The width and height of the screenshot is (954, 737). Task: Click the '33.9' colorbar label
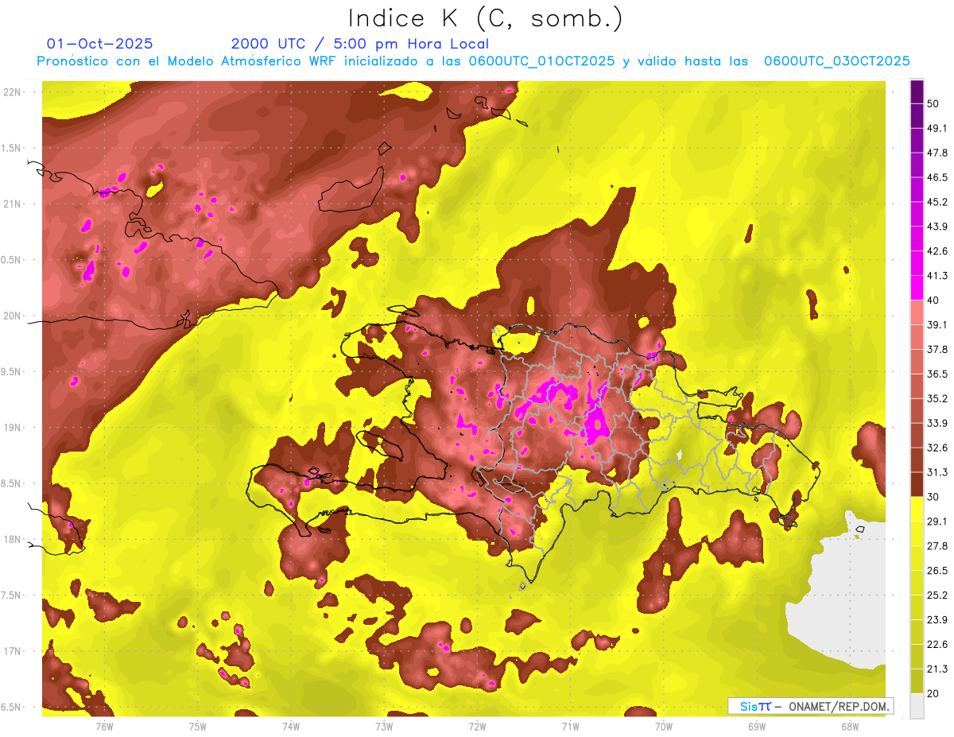coord(937,423)
